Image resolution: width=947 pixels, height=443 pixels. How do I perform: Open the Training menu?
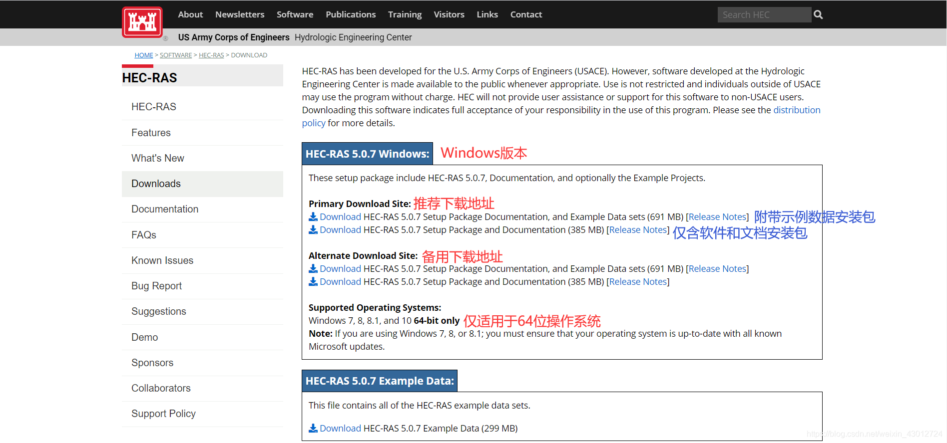click(x=405, y=14)
